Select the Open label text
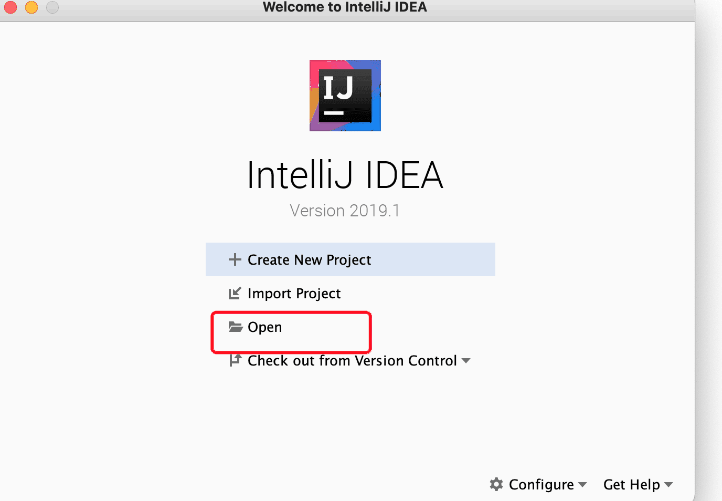 [x=264, y=327]
